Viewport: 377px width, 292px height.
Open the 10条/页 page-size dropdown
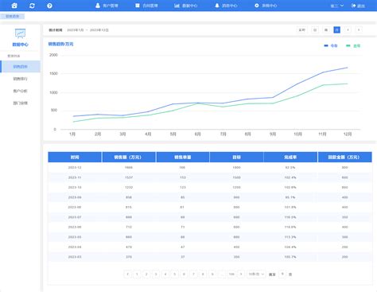point(256,274)
